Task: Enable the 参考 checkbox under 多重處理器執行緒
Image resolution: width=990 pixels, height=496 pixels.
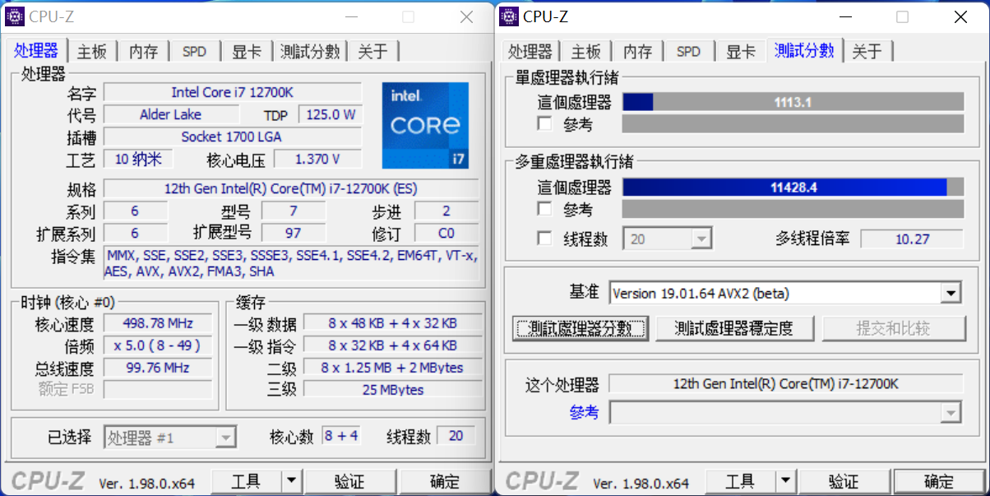Action: point(544,209)
